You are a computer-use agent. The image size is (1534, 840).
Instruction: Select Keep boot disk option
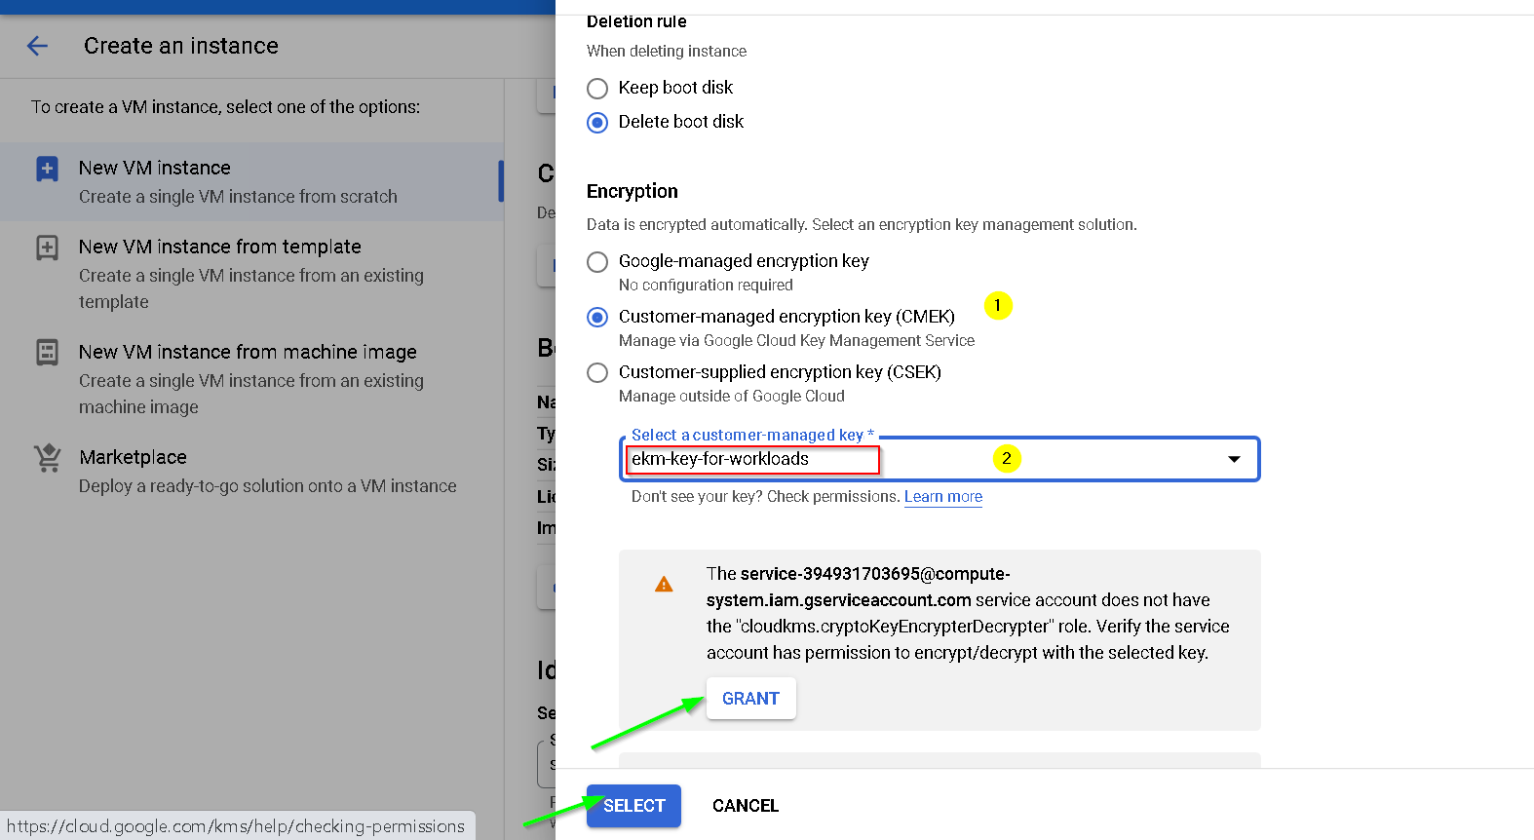point(597,89)
